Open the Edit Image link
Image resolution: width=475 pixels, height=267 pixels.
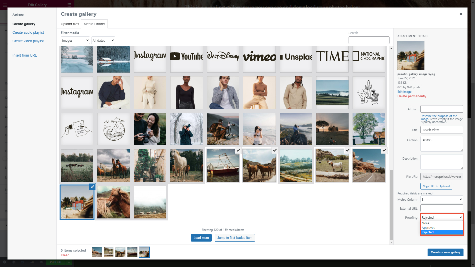[404, 92]
